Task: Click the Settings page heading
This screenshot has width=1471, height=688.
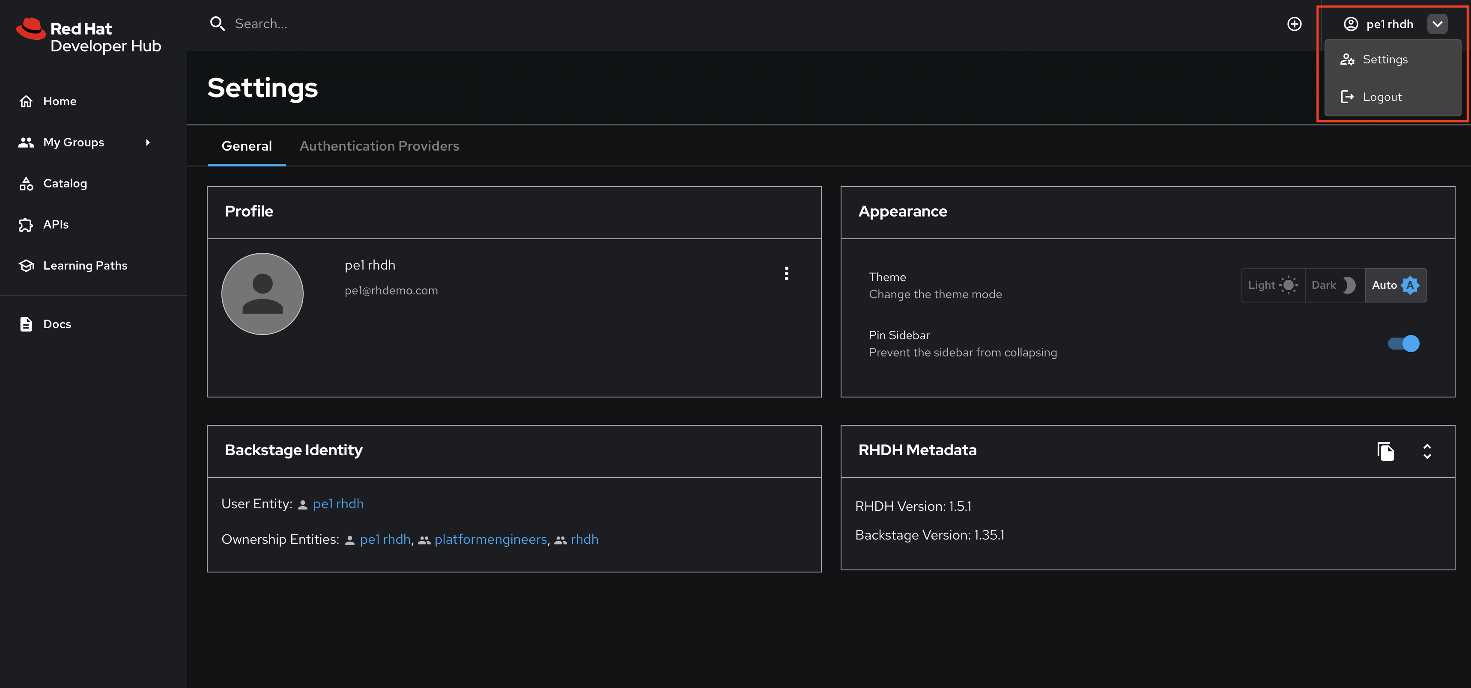Action: click(x=262, y=88)
